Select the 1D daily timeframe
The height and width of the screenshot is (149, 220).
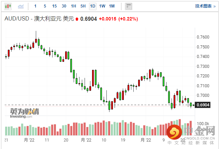(92, 6)
